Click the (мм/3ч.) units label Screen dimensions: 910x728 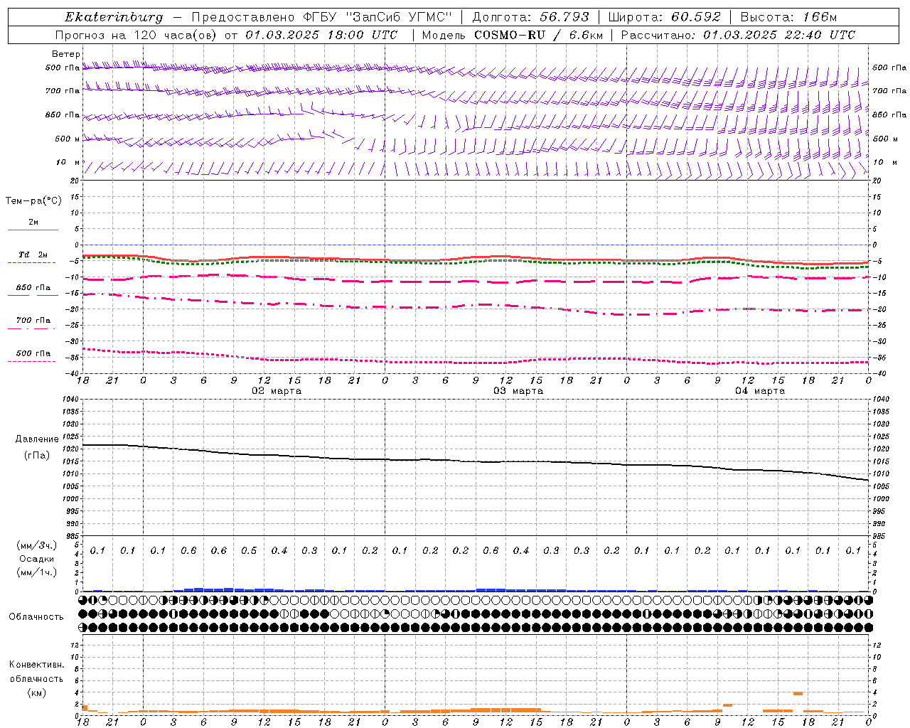(x=37, y=545)
